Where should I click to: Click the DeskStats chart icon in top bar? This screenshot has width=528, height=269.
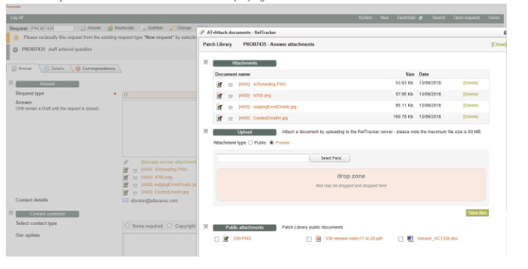click(x=420, y=18)
